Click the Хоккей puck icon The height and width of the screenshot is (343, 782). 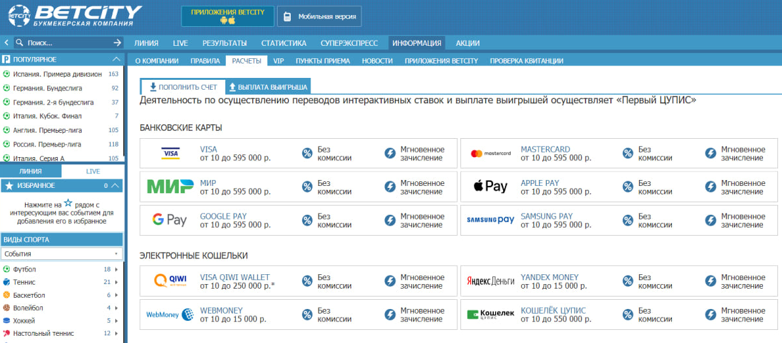(7, 321)
